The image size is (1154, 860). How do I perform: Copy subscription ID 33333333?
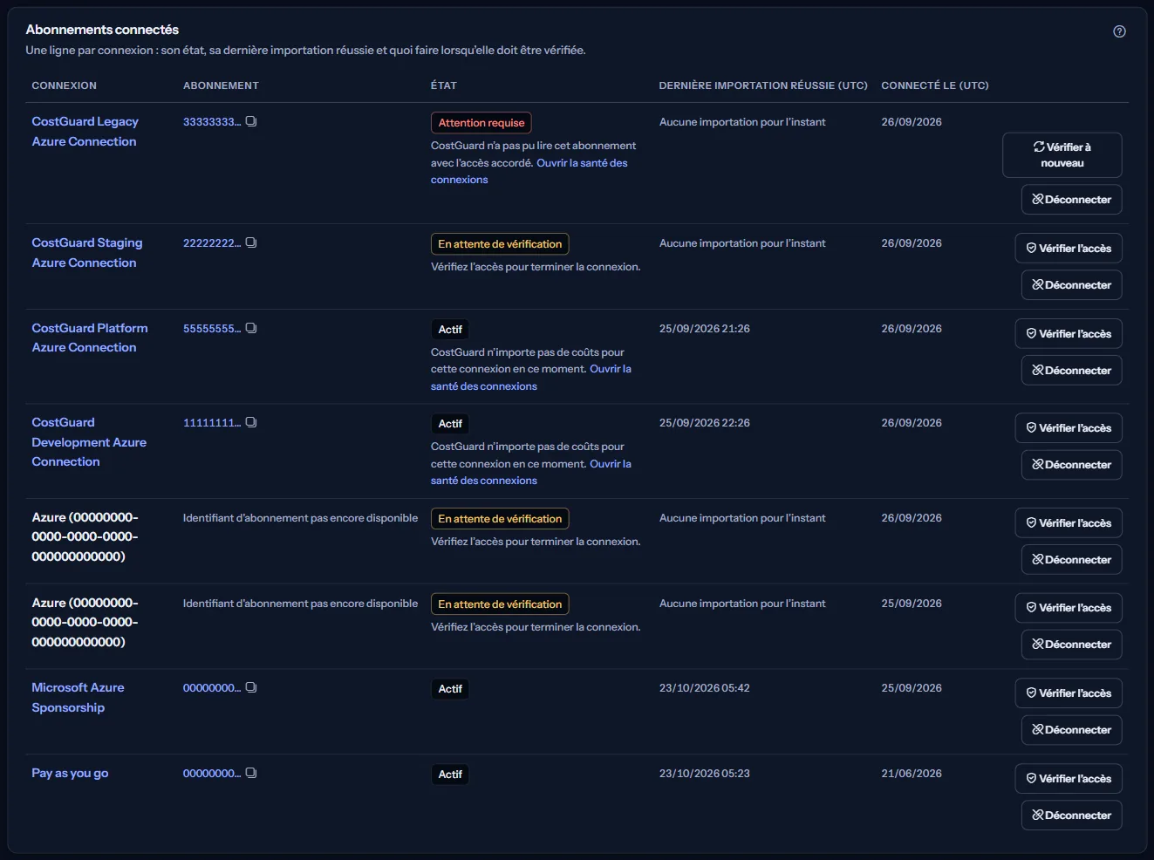point(251,121)
